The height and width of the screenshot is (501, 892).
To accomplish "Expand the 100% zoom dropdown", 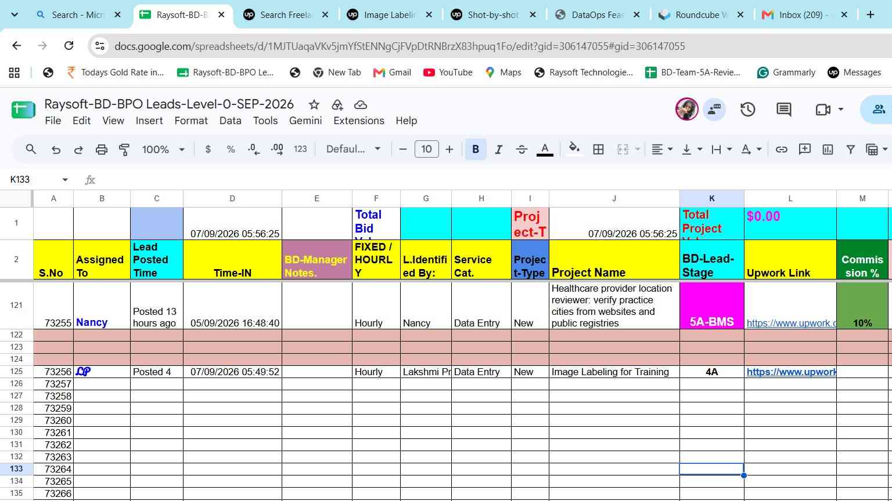I will [163, 150].
